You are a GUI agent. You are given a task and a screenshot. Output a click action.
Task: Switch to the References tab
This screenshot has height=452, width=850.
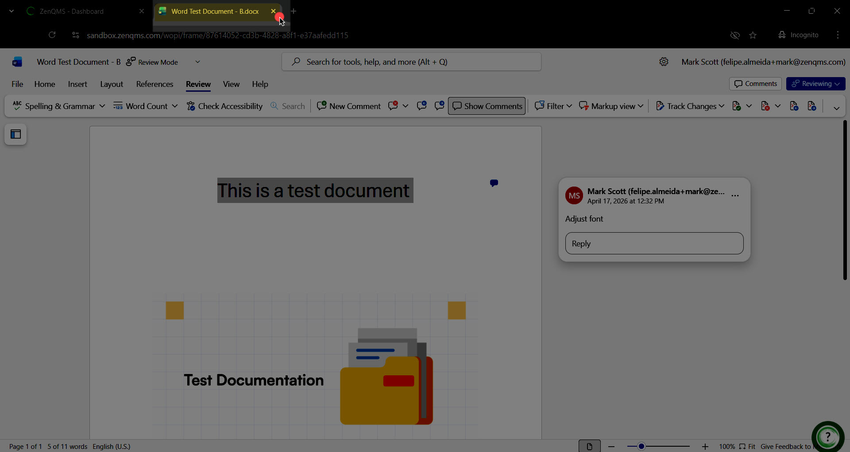(x=155, y=84)
